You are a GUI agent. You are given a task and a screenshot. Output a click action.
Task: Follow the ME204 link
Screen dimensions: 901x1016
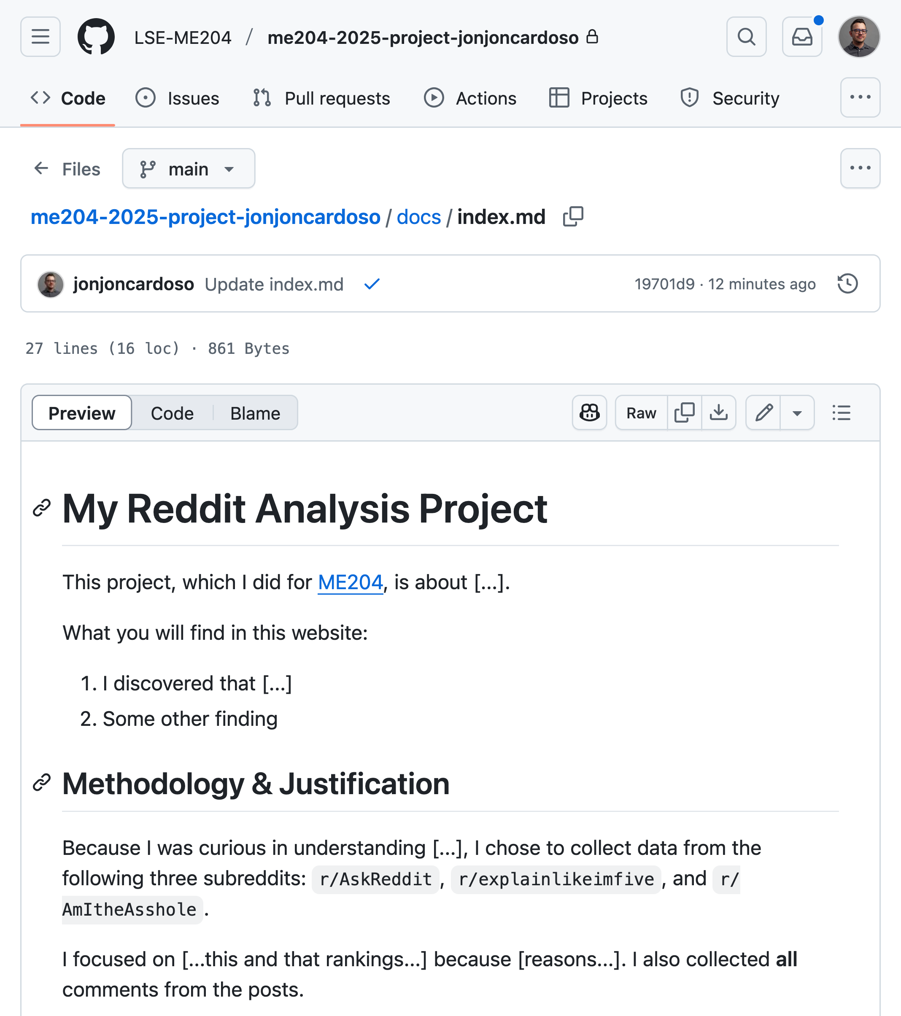351,582
